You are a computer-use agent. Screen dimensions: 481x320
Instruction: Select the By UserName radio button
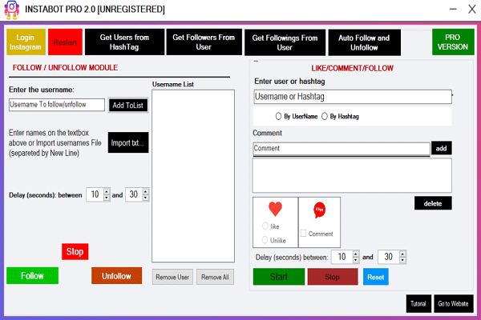click(x=278, y=116)
